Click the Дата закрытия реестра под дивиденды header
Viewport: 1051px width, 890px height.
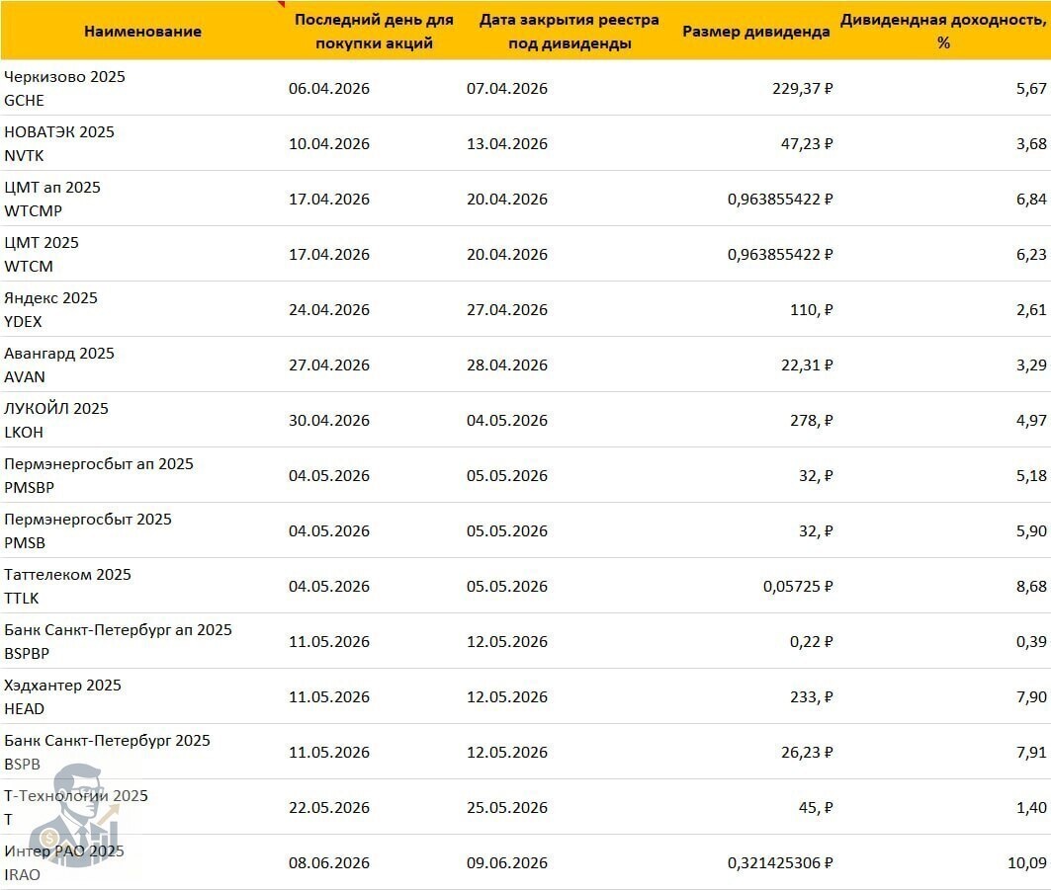click(569, 31)
